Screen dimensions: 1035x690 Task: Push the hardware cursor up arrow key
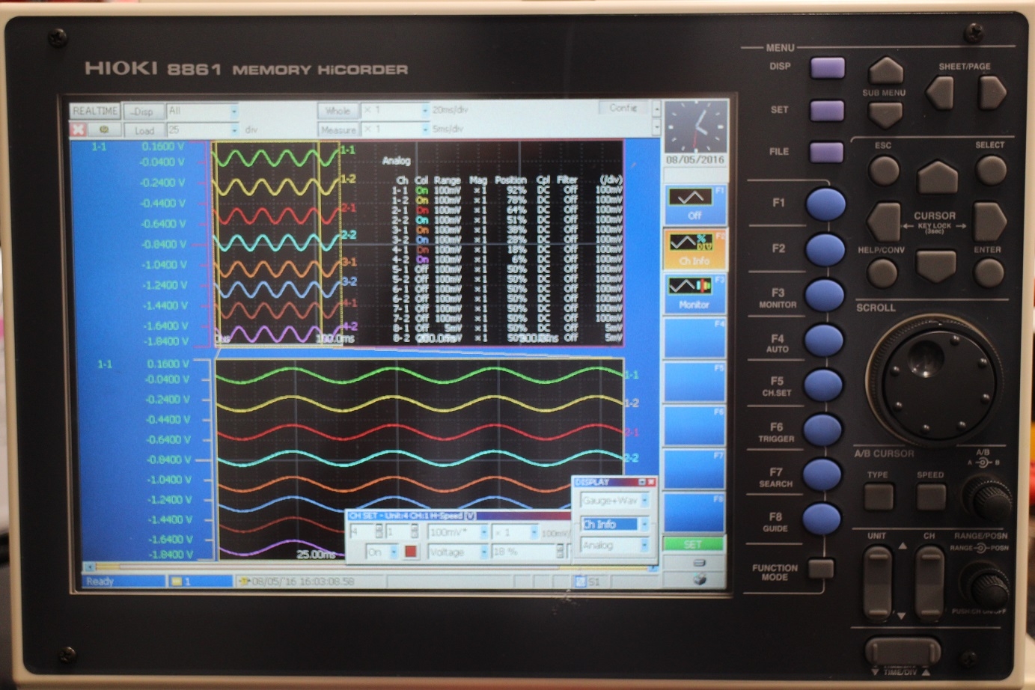(x=937, y=178)
